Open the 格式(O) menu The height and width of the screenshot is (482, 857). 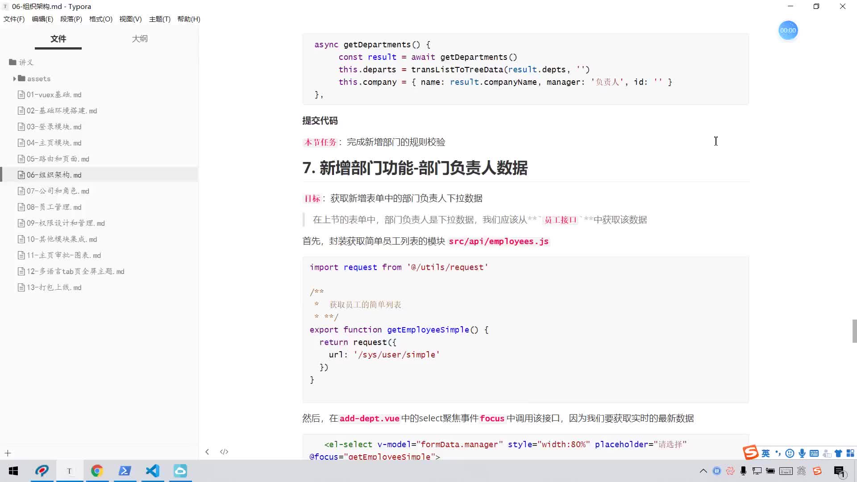point(100,19)
